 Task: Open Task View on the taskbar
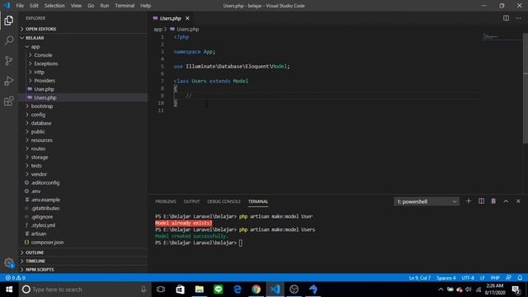click(x=161, y=290)
